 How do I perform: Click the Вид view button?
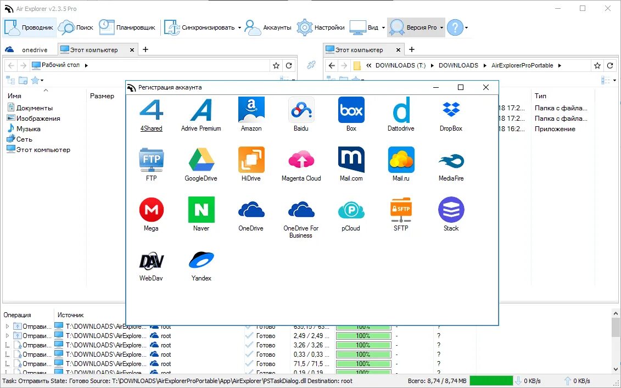pos(365,27)
